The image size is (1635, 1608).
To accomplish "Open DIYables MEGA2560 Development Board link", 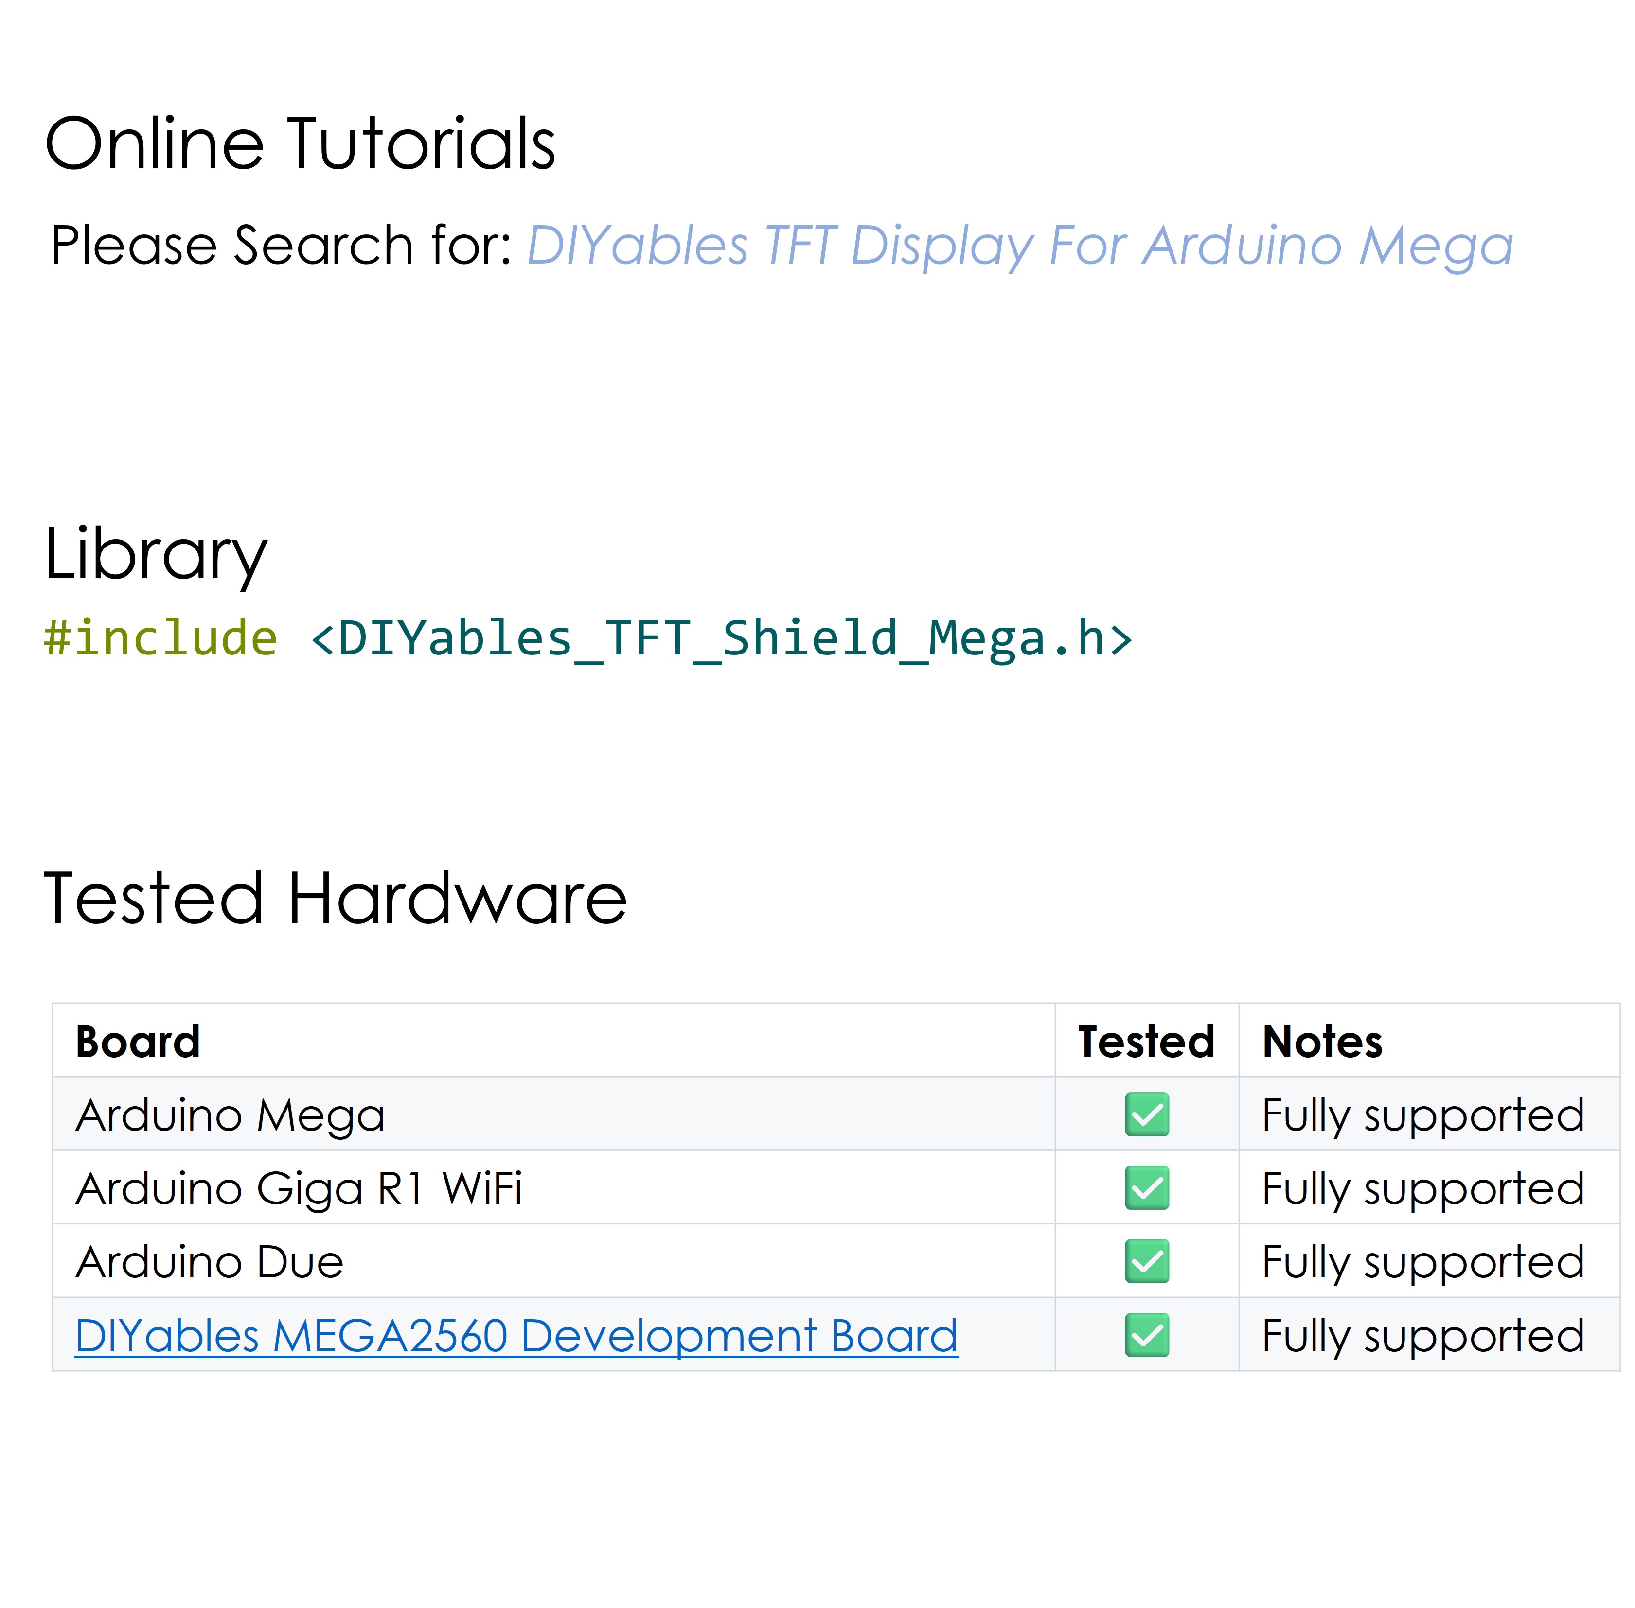I will pyautogui.click(x=515, y=1335).
